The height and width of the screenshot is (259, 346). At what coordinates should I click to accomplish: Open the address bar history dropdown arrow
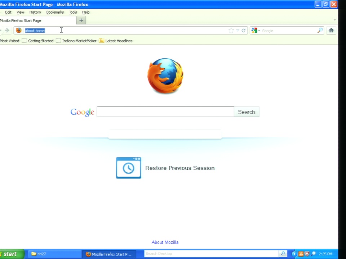[x=238, y=30]
